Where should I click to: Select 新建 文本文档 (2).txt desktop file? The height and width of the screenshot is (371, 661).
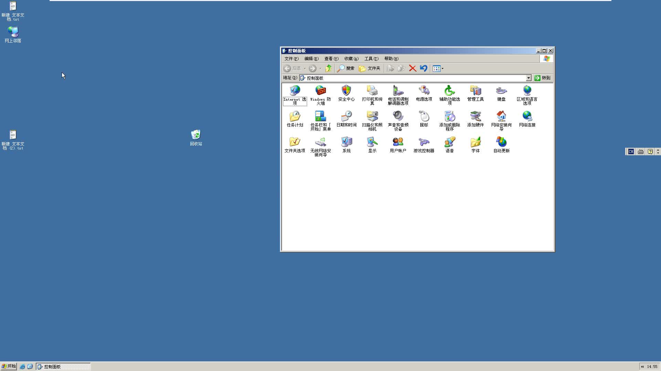click(13, 140)
